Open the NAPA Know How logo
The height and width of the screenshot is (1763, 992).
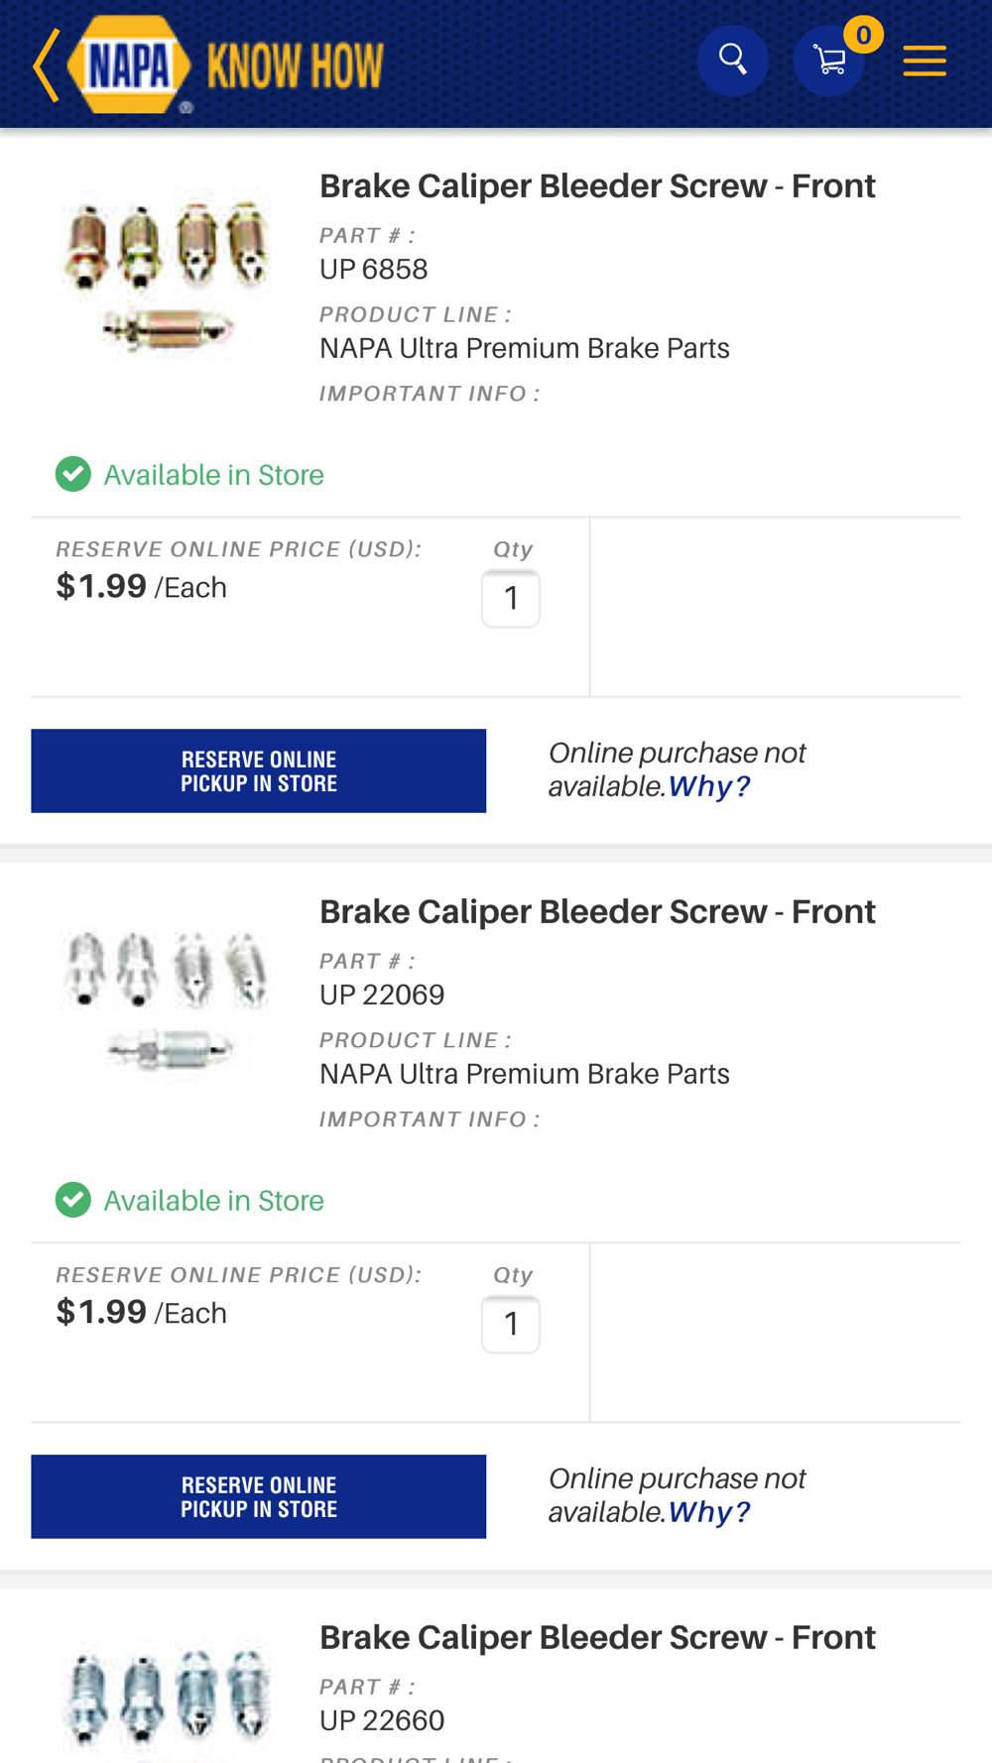(x=226, y=65)
